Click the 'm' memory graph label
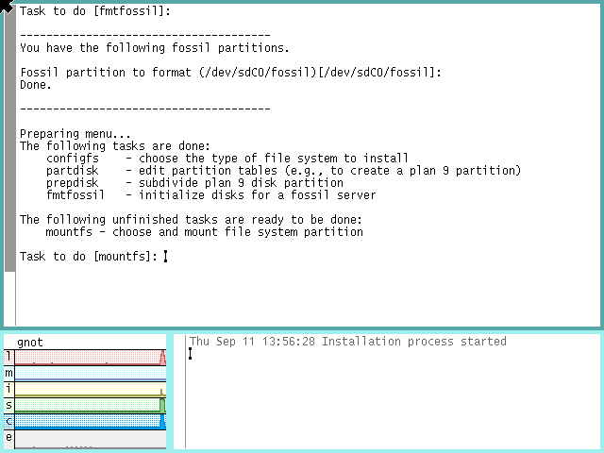604x453 pixels. pos(9,373)
